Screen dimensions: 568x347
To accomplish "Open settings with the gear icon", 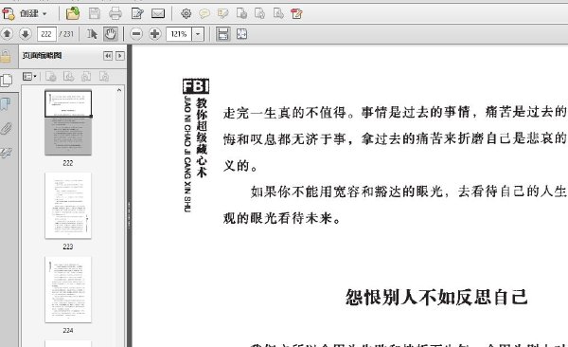I will coord(186,14).
